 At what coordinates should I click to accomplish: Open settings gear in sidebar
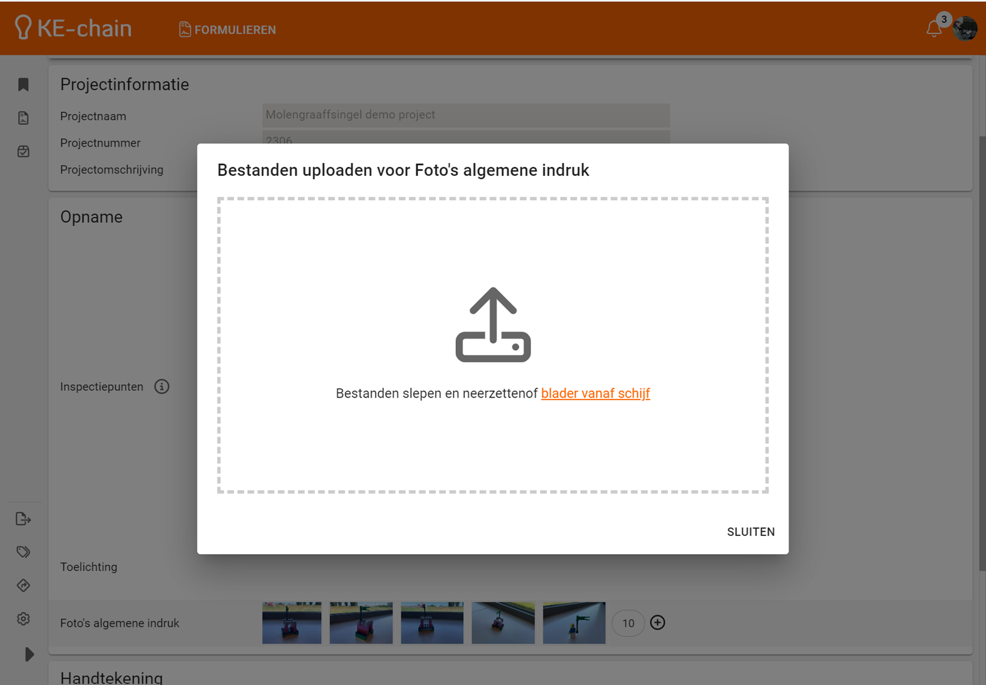(x=23, y=619)
